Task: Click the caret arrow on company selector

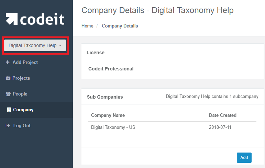Action: [x=60, y=45]
